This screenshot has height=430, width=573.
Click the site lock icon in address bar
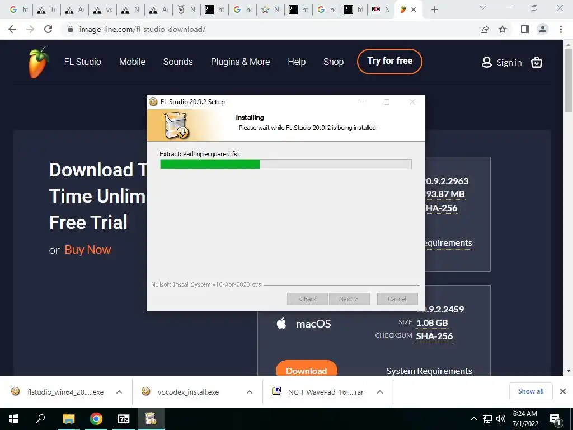[71, 29]
